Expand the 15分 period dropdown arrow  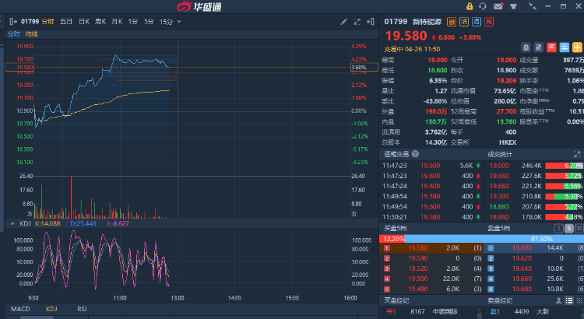coord(179,22)
